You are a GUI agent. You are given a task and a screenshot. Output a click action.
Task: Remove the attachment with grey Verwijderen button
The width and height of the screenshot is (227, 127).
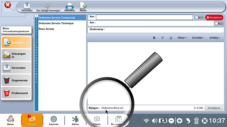214,108
